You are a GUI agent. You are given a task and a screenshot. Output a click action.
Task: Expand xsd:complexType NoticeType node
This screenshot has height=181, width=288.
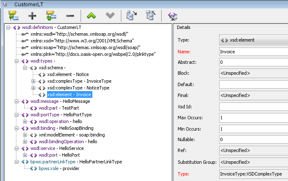point(33,88)
